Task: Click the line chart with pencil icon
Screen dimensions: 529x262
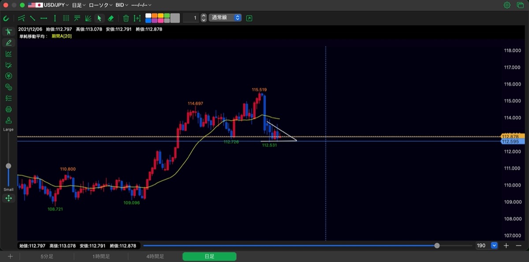Action: pos(8,65)
